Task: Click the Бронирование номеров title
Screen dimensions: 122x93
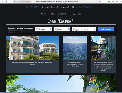Action: pyautogui.click(x=20, y=28)
